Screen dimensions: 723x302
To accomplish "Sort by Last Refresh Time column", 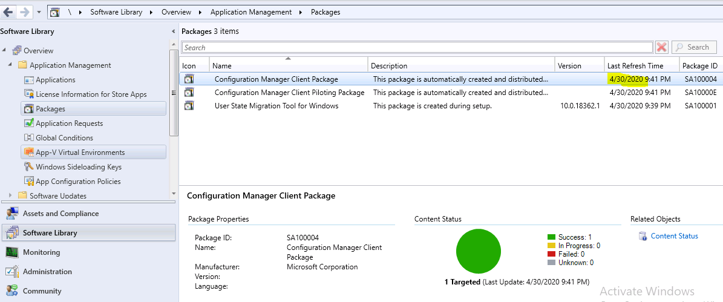I will pos(642,65).
